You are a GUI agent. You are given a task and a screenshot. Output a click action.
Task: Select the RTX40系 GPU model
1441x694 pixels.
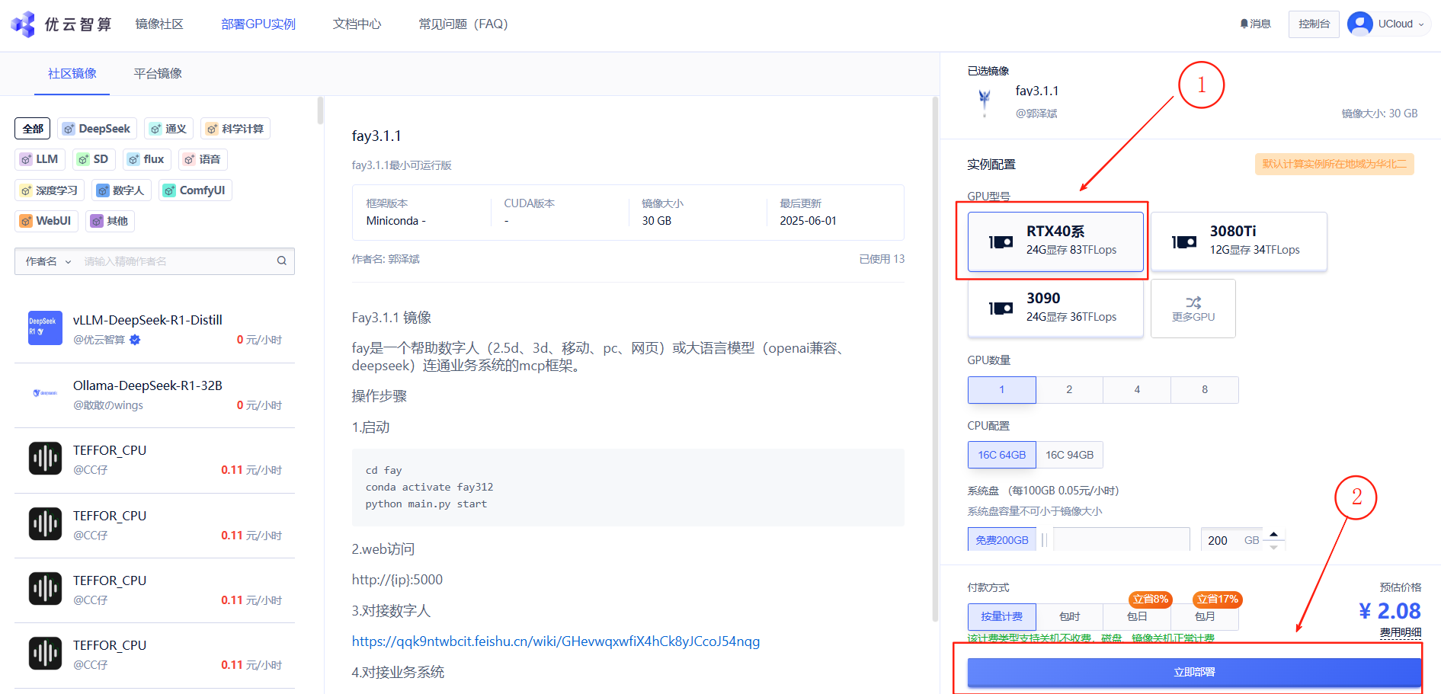point(1055,241)
